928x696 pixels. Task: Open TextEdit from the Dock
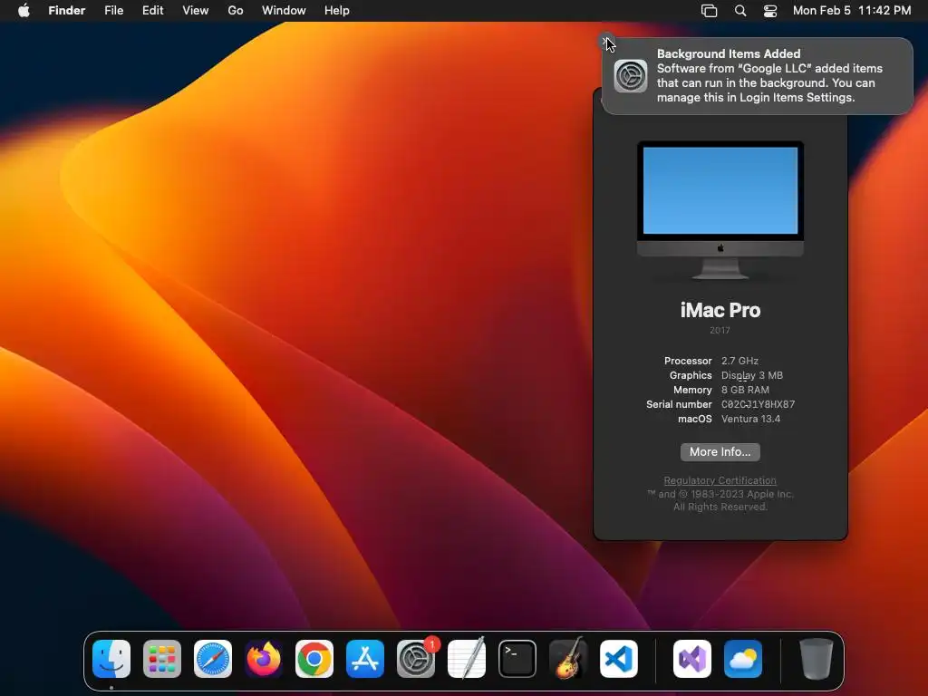coord(467,659)
